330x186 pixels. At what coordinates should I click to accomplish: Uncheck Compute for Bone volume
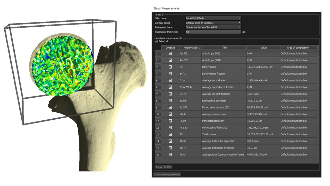point(171,67)
